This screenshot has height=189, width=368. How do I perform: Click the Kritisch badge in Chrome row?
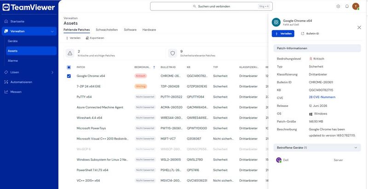(x=141, y=76)
